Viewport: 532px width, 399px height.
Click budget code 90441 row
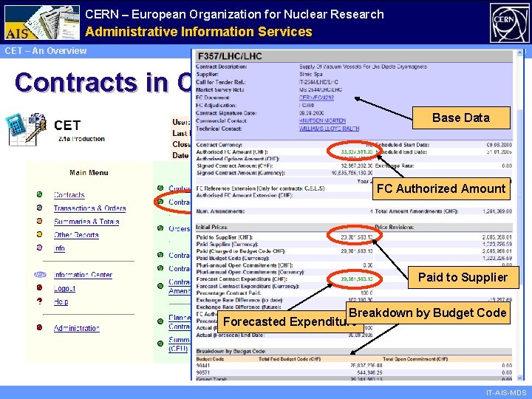(x=354, y=366)
